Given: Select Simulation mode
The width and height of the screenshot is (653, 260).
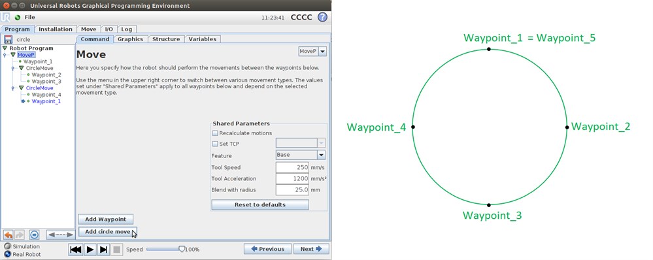Looking at the screenshot, I should coord(7,246).
